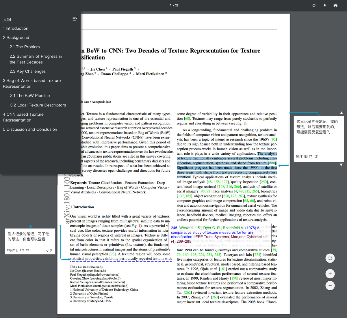Viewport: 347px width, 318px height.
Task: Download the PDF document
Action: pos(325,5)
